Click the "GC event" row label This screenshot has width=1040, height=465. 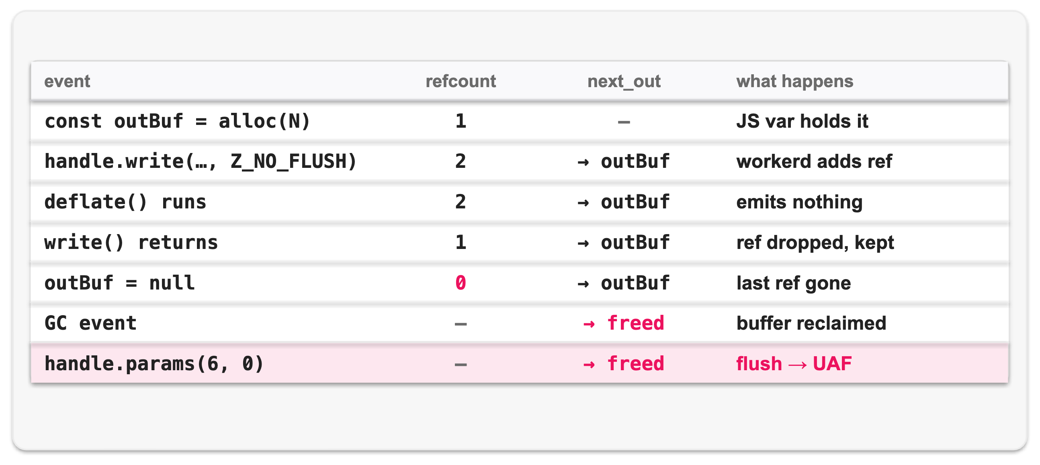pos(91,323)
